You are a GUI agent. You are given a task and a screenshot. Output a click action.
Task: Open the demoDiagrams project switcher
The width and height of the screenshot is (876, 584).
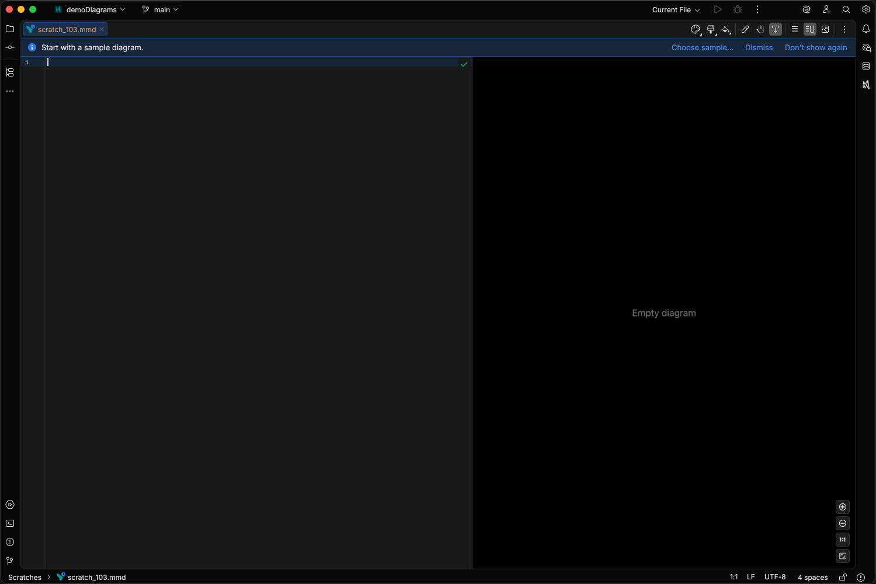coord(89,9)
